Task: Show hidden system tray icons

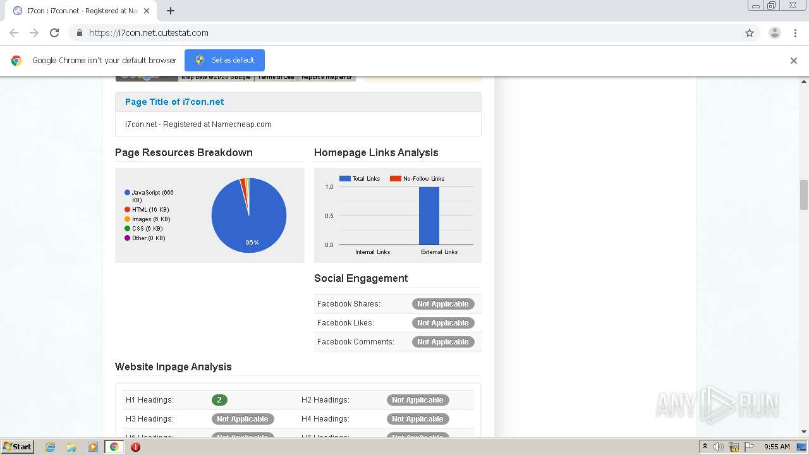Action: 705,447
